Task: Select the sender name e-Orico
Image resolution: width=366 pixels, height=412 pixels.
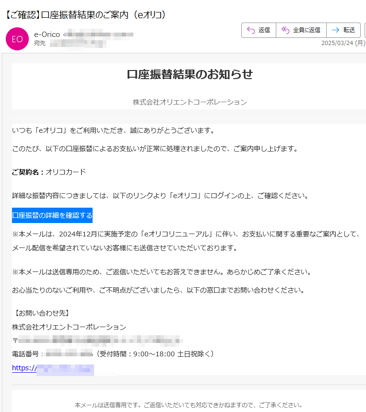Action: [x=47, y=34]
